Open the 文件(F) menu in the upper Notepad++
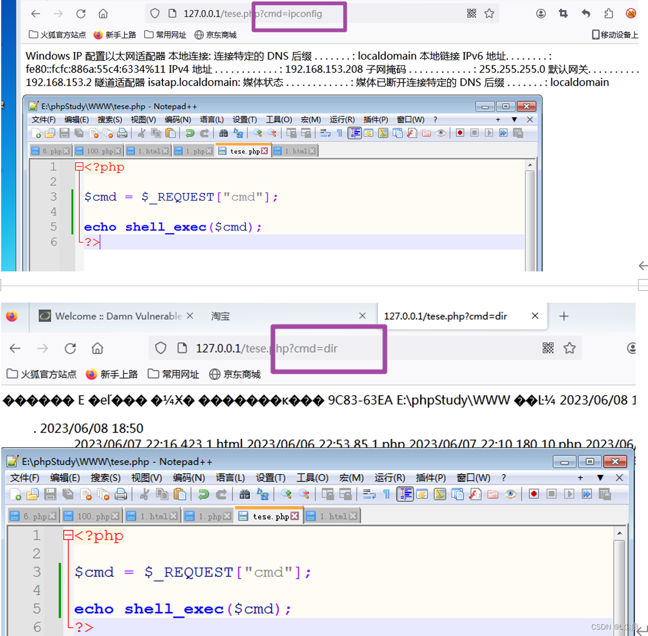Screen dimensions: 648x636 (43, 120)
